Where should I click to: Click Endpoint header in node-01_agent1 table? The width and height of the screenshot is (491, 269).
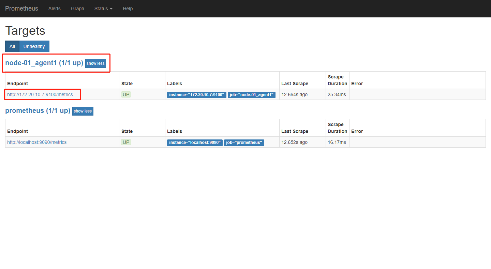[x=17, y=84]
